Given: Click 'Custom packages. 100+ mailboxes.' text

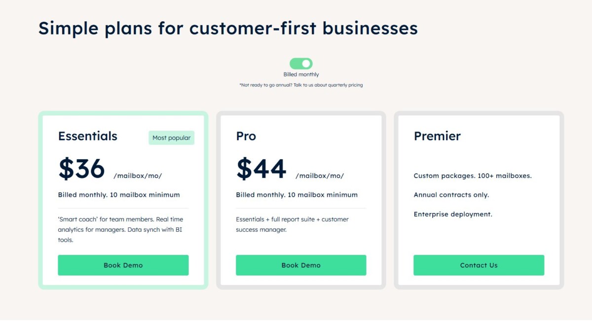Looking at the screenshot, I should point(473,176).
